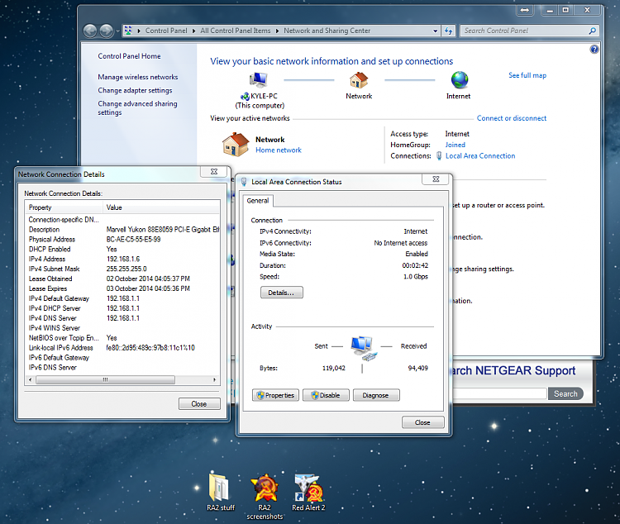The image size is (620, 524).
Task: Click the Refresh icon beside address bar
Action: (448, 31)
